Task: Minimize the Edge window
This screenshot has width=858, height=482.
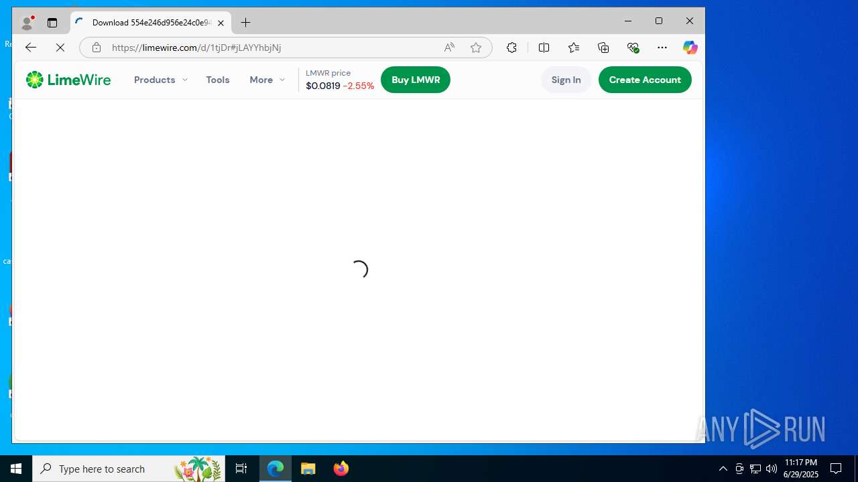Action: (628, 21)
